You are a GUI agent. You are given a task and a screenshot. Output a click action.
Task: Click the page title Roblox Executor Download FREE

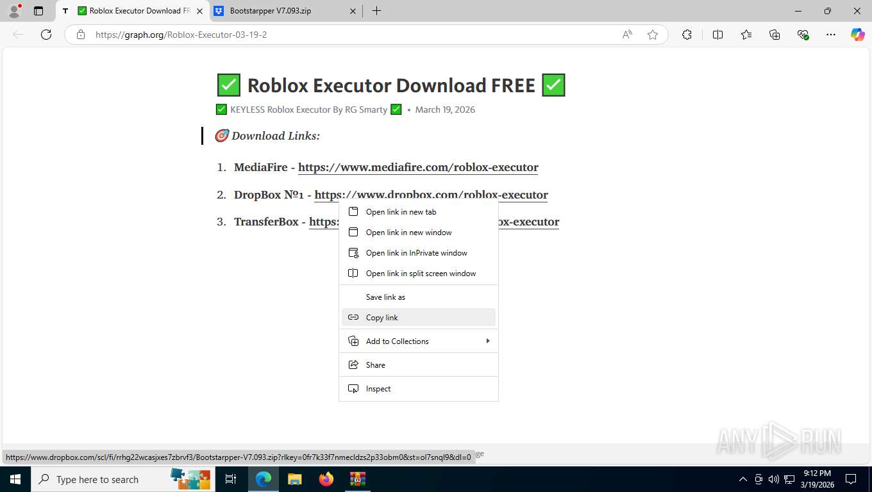click(x=391, y=85)
